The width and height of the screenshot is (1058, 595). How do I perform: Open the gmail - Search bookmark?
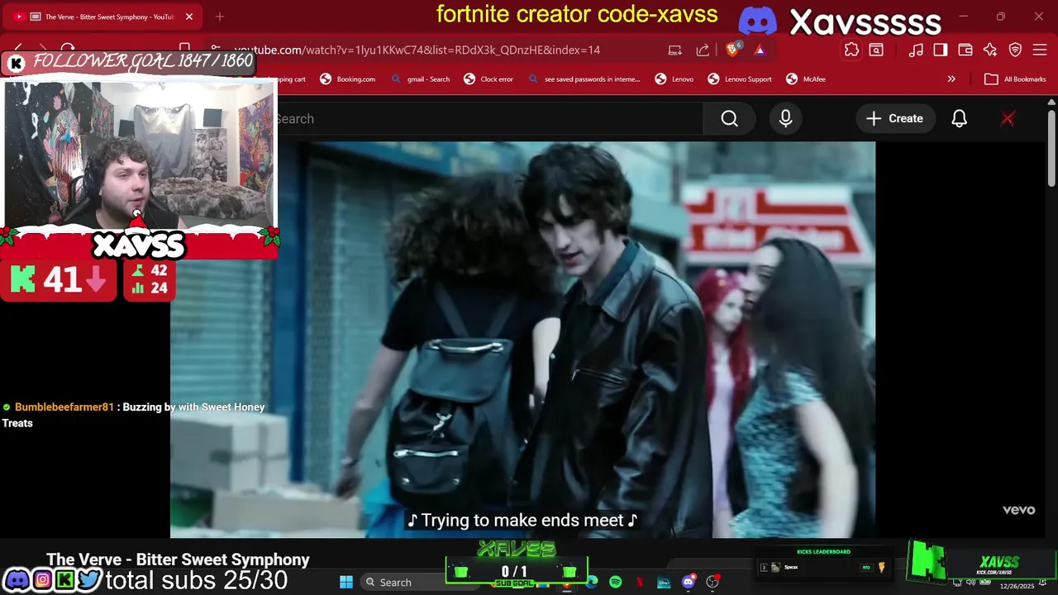tap(421, 79)
